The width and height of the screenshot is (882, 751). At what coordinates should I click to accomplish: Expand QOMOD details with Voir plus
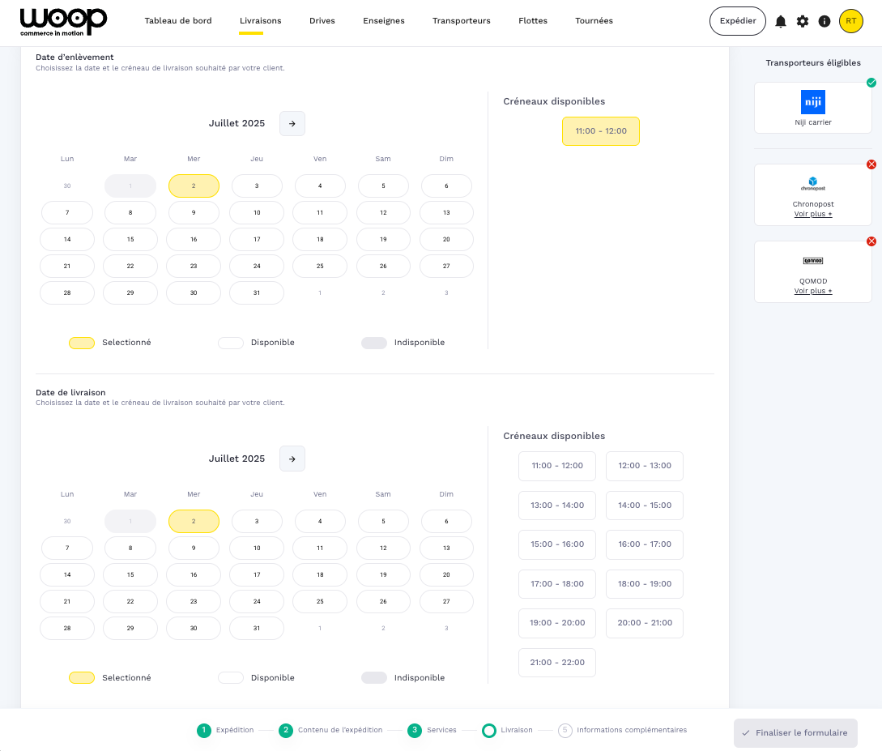tap(812, 291)
